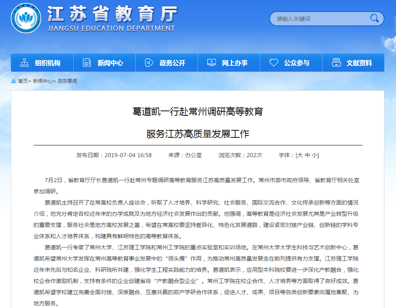Click the 文献资料 archive icon
The height and width of the screenshot is (308, 396).
[x=336, y=63]
